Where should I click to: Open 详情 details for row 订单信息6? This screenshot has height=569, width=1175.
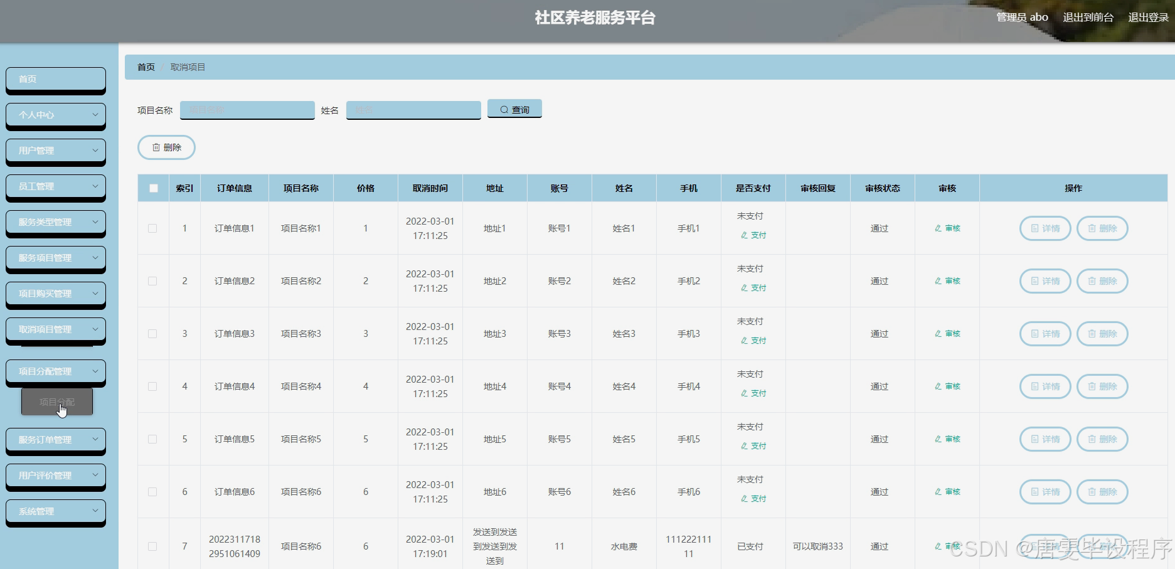point(1045,492)
